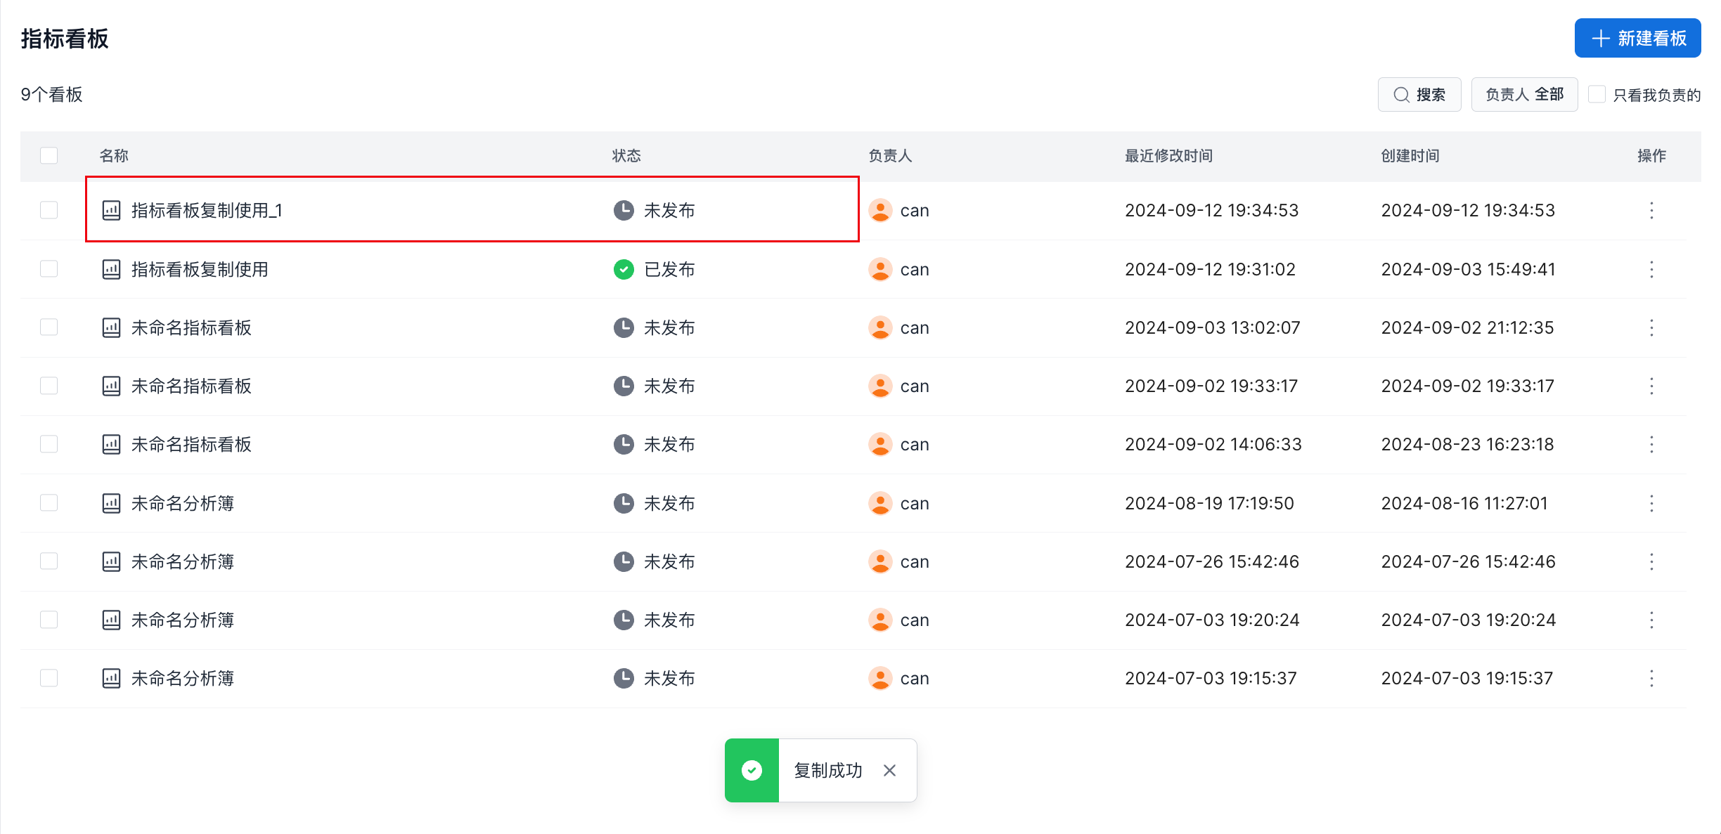The image size is (1721, 834).
Task: Expand the 负责人 全部 filter dropdown
Action: [1524, 95]
